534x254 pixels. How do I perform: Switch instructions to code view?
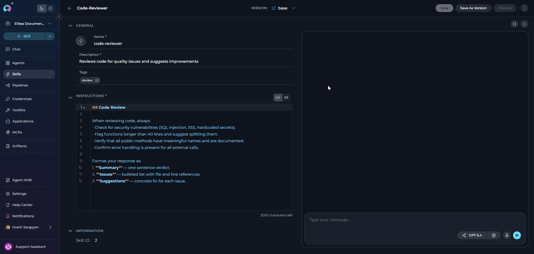[x=278, y=98]
